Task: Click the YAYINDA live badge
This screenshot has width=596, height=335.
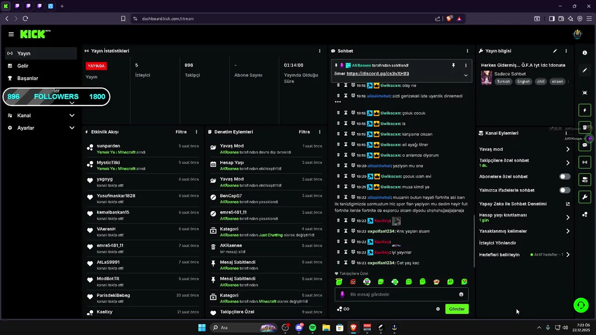Action: click(96, 66)
